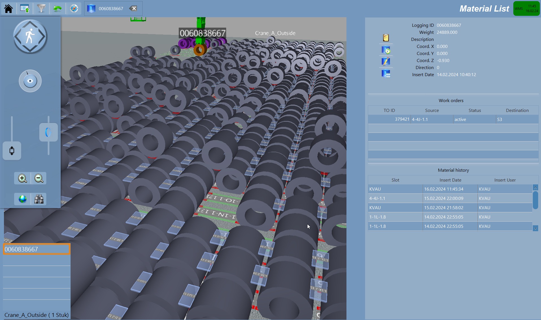
Task: Click the undo green arrow
Action: 57,8
